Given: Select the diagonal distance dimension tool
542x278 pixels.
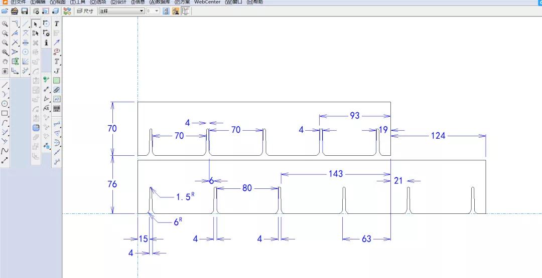Looking at the screenshot, I should [46, 90].
